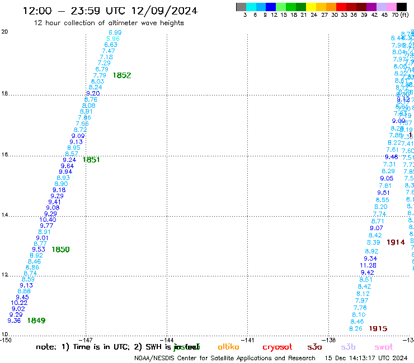
Task: Click the timestamp '15 Dec 14:13:17 UTC 2024'
Action: pyautogui.click(x=366, y=359)
